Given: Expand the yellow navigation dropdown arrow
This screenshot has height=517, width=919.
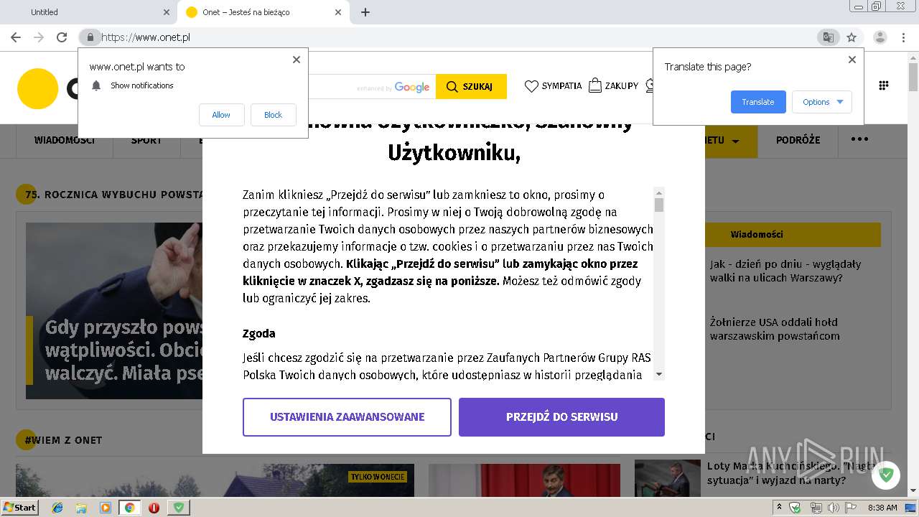Looking at the screenshot, I should point(735,141).
